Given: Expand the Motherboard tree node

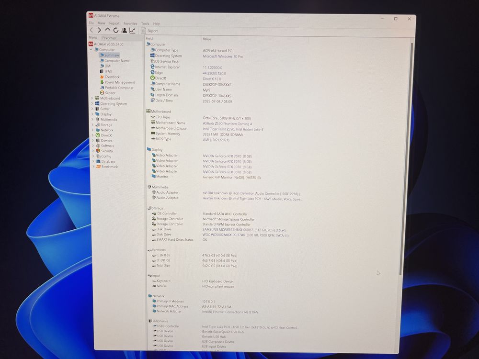Looking at the screenshot, I should click(92, 98).
